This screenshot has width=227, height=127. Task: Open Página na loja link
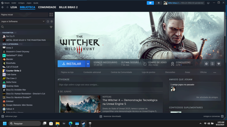point(67,72)
